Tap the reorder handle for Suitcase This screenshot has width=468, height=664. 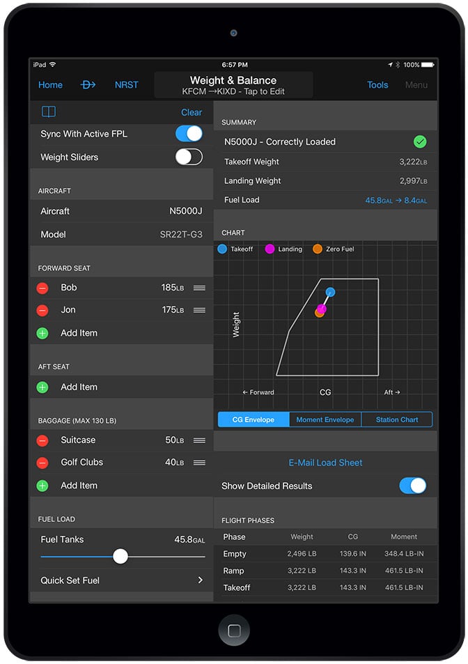coord(199,440)
